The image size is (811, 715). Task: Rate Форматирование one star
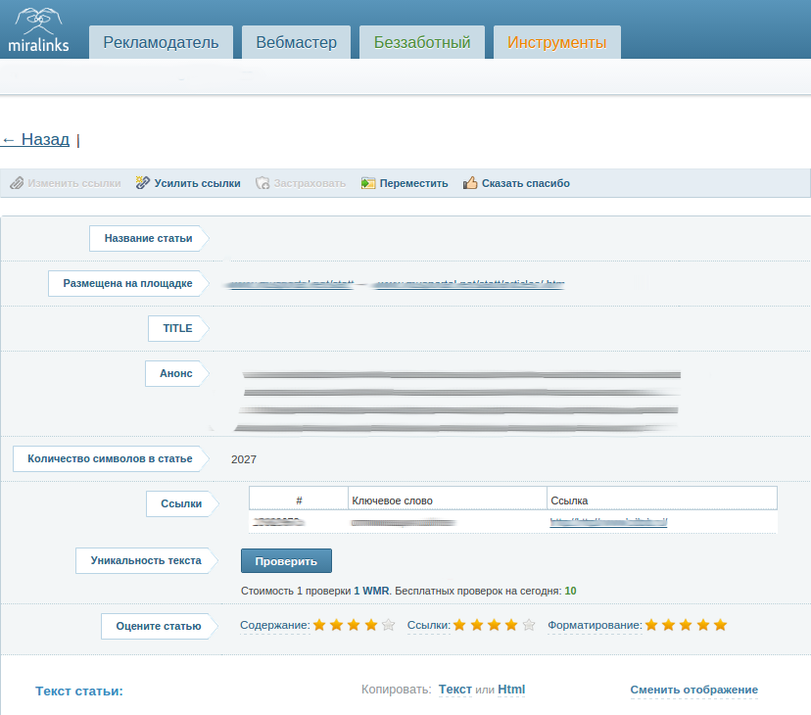(x=651, y=625)
